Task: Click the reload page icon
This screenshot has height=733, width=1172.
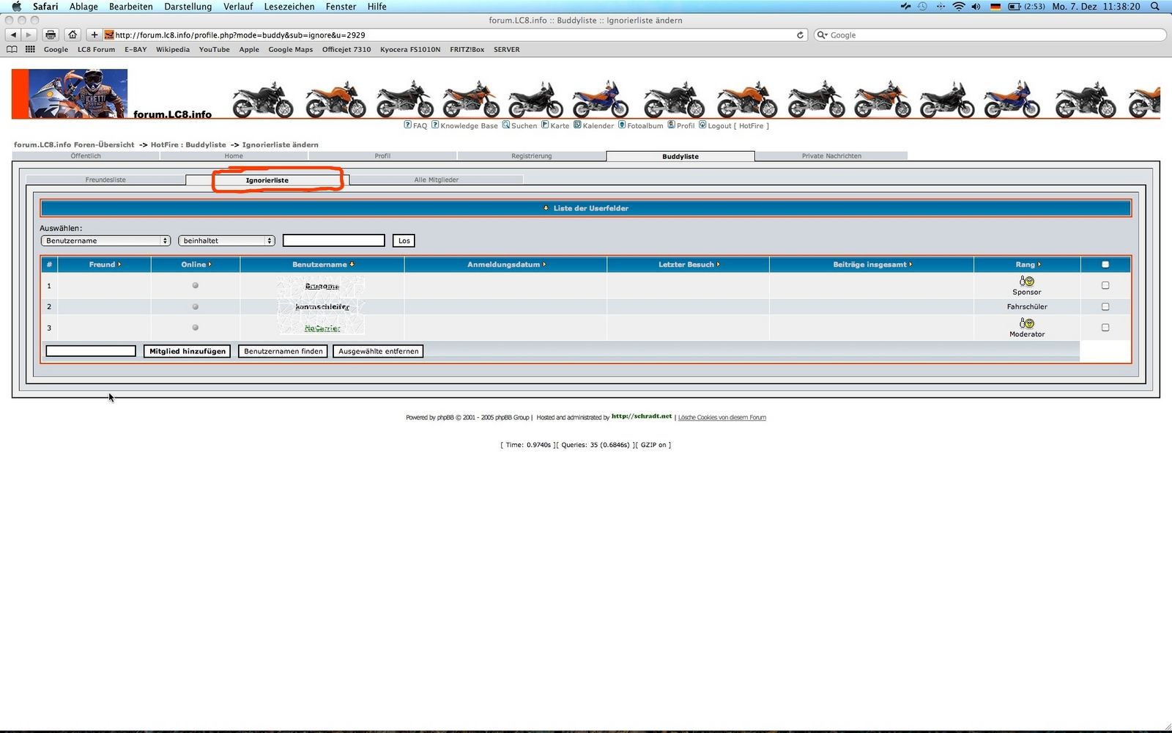Action: coord(800,34)
